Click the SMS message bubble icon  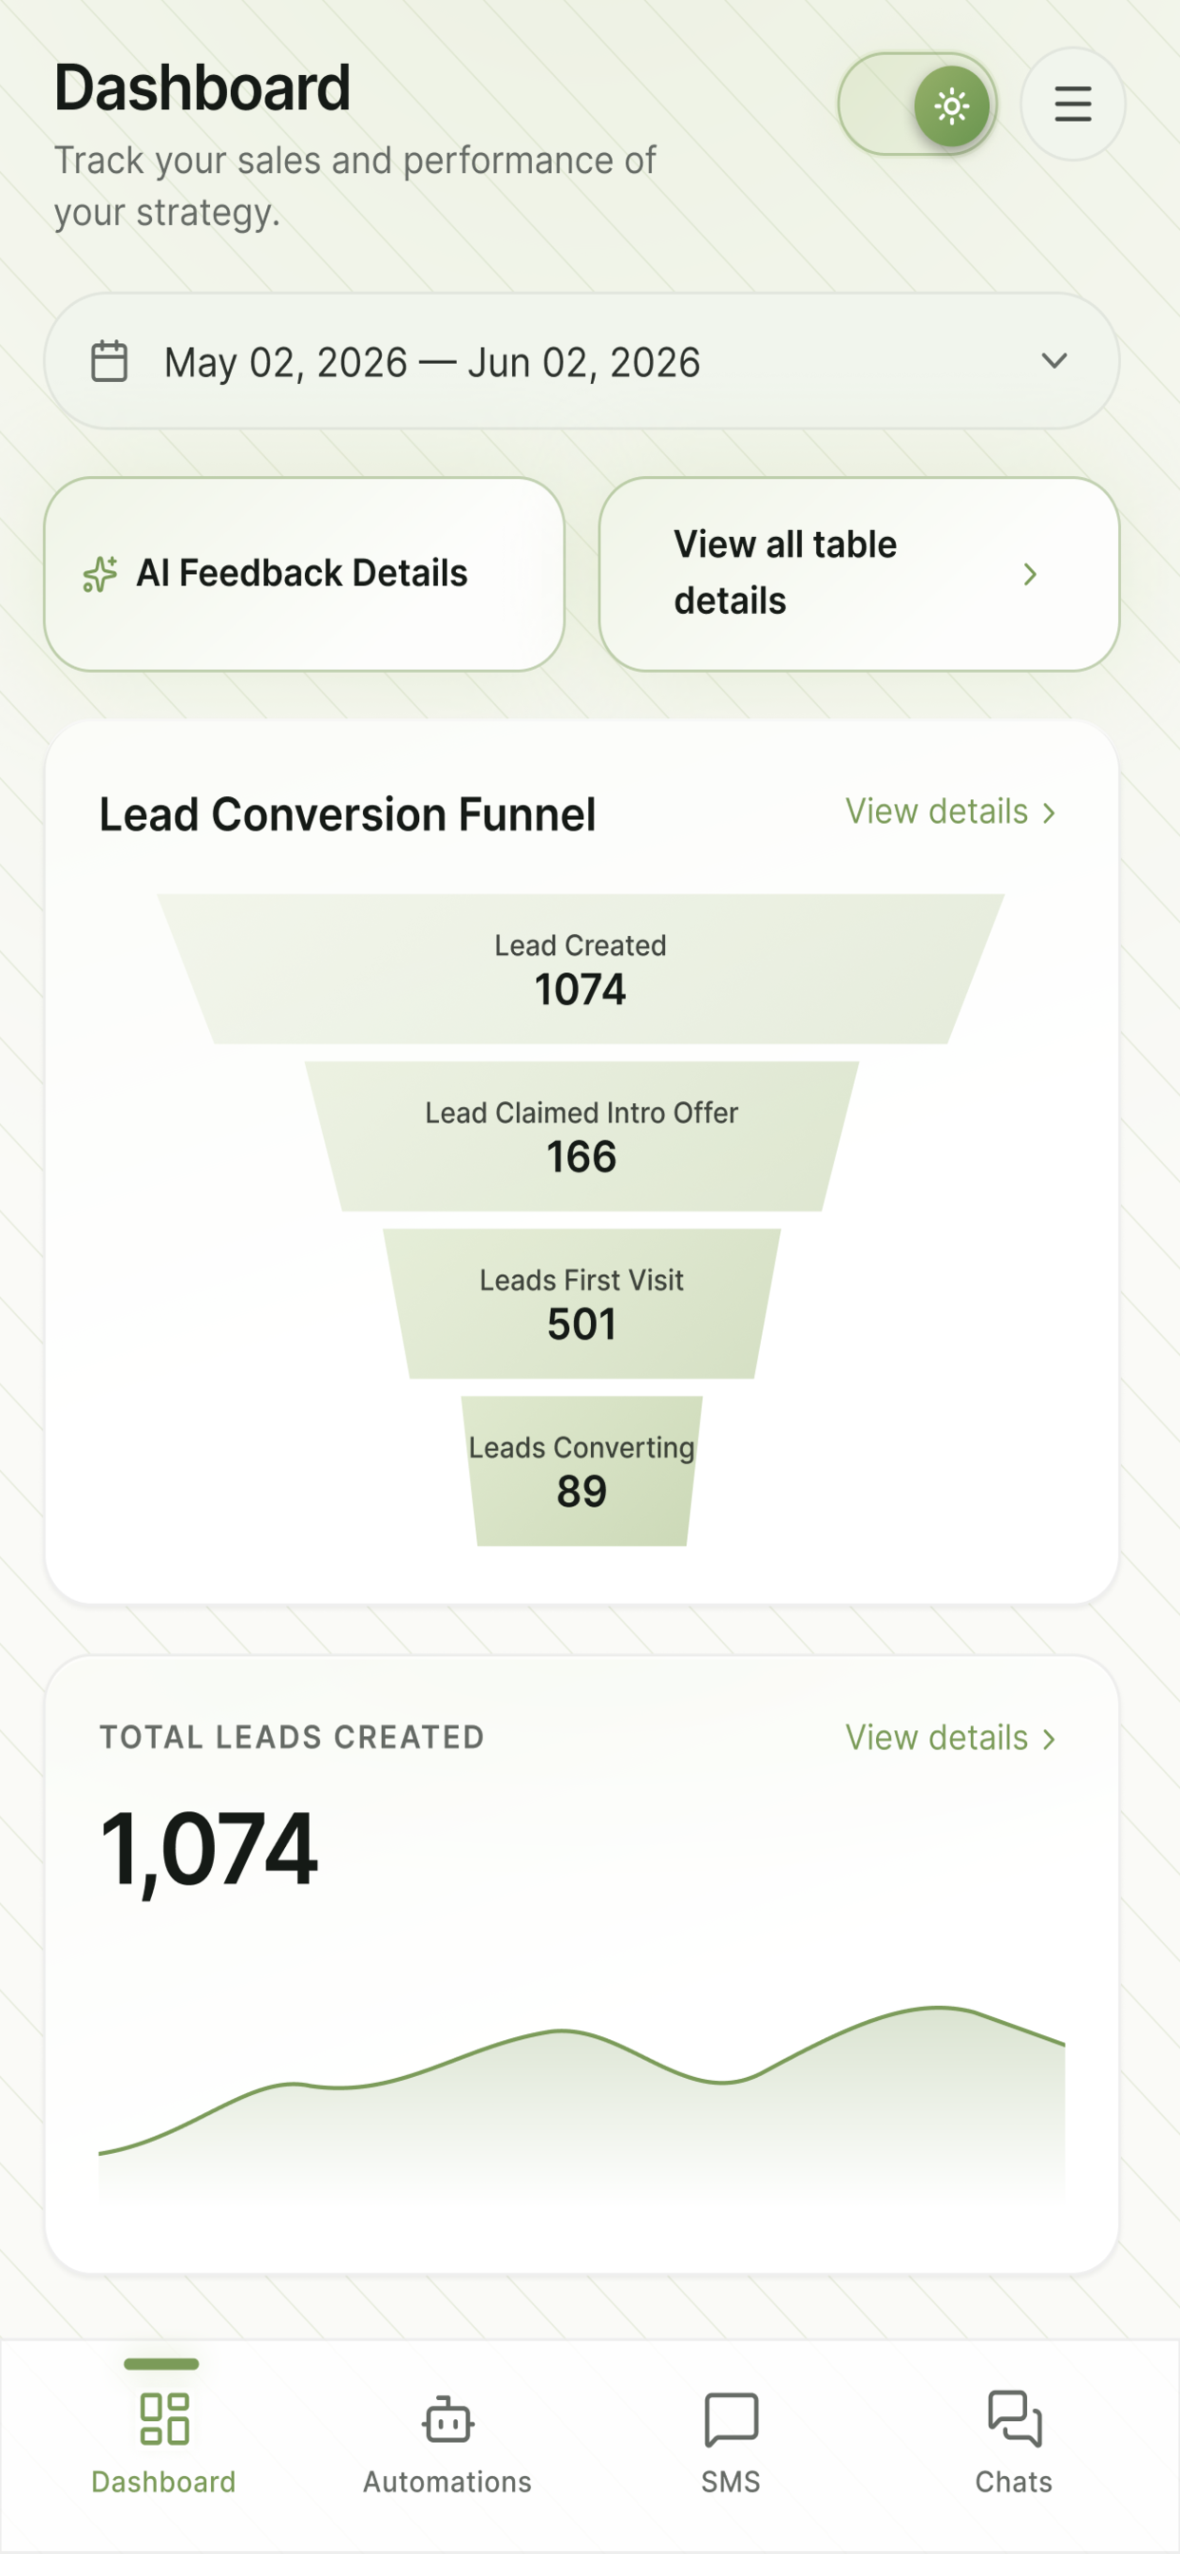tap(731, 2419)
